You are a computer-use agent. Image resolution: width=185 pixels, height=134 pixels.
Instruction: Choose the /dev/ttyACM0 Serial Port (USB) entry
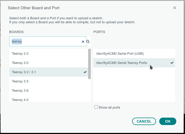click(134, 54)
